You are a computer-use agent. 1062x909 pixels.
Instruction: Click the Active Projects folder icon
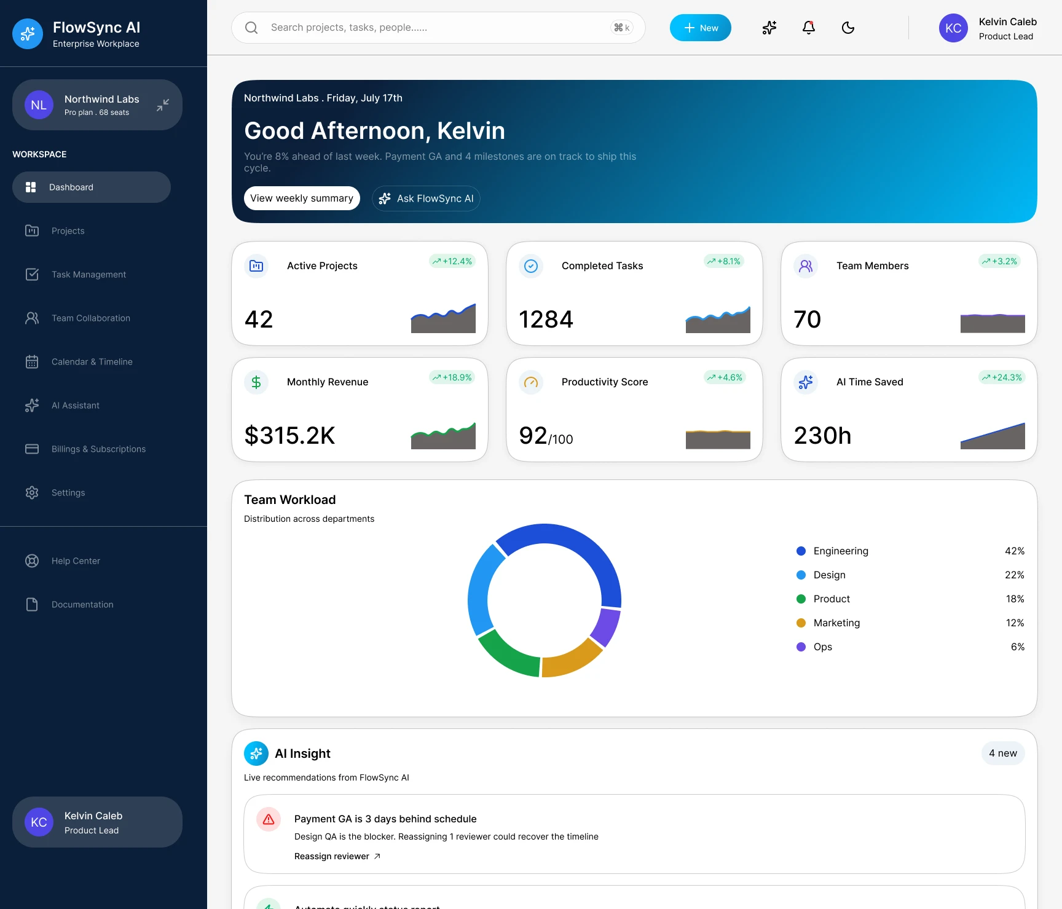pos(256,266)
